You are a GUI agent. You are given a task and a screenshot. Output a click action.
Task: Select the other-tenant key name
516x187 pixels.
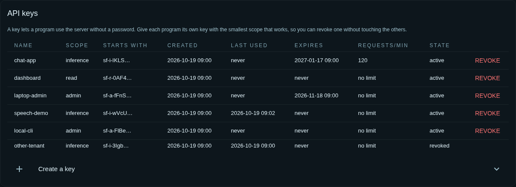click(x=29, y=146)
